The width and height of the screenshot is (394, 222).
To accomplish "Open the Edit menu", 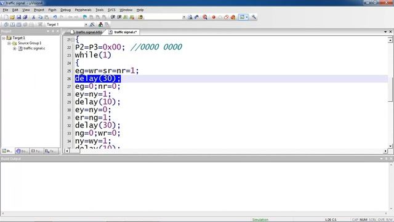I will pyautogui.click(x=15, y=10).
